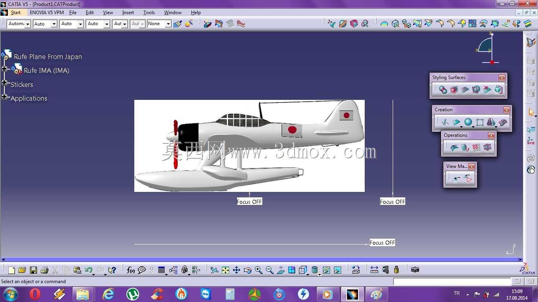Activate the Rotate view tool
The width and height of the screenshot is (538, 302).
tap(247, 270)
